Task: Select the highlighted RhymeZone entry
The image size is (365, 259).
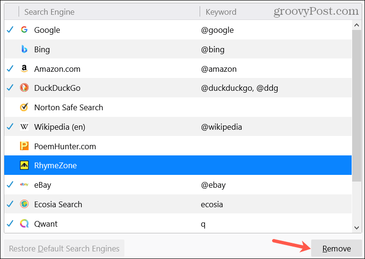Action: pos(55,165)
